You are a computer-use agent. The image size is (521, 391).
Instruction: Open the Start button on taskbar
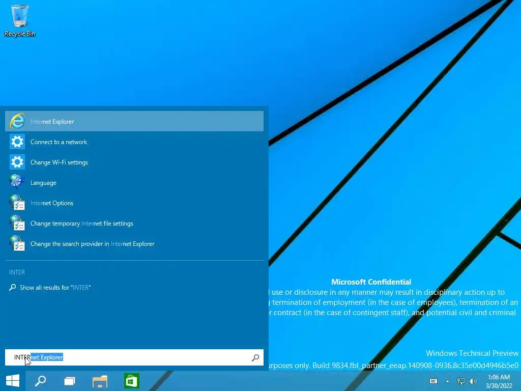13,381
